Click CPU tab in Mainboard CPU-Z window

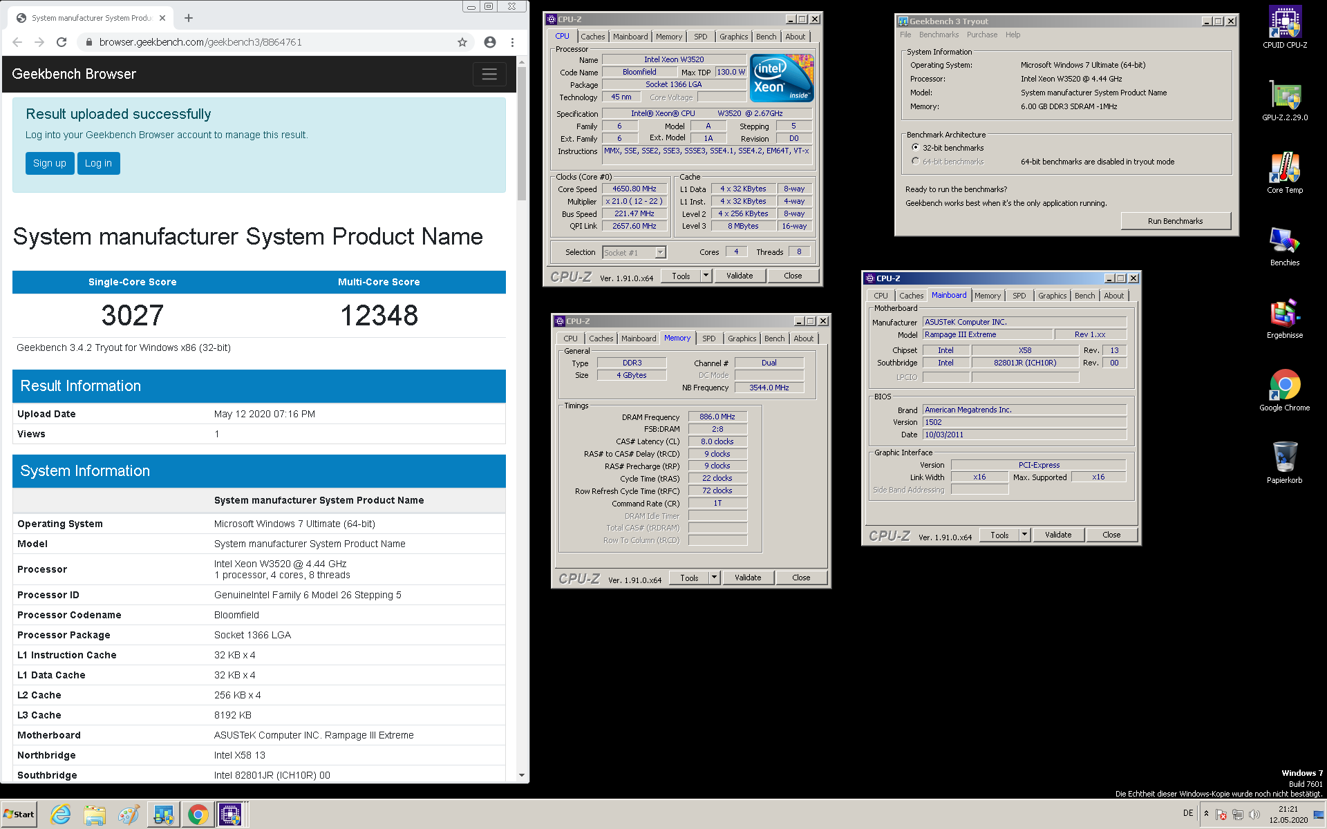pos(881,296)
